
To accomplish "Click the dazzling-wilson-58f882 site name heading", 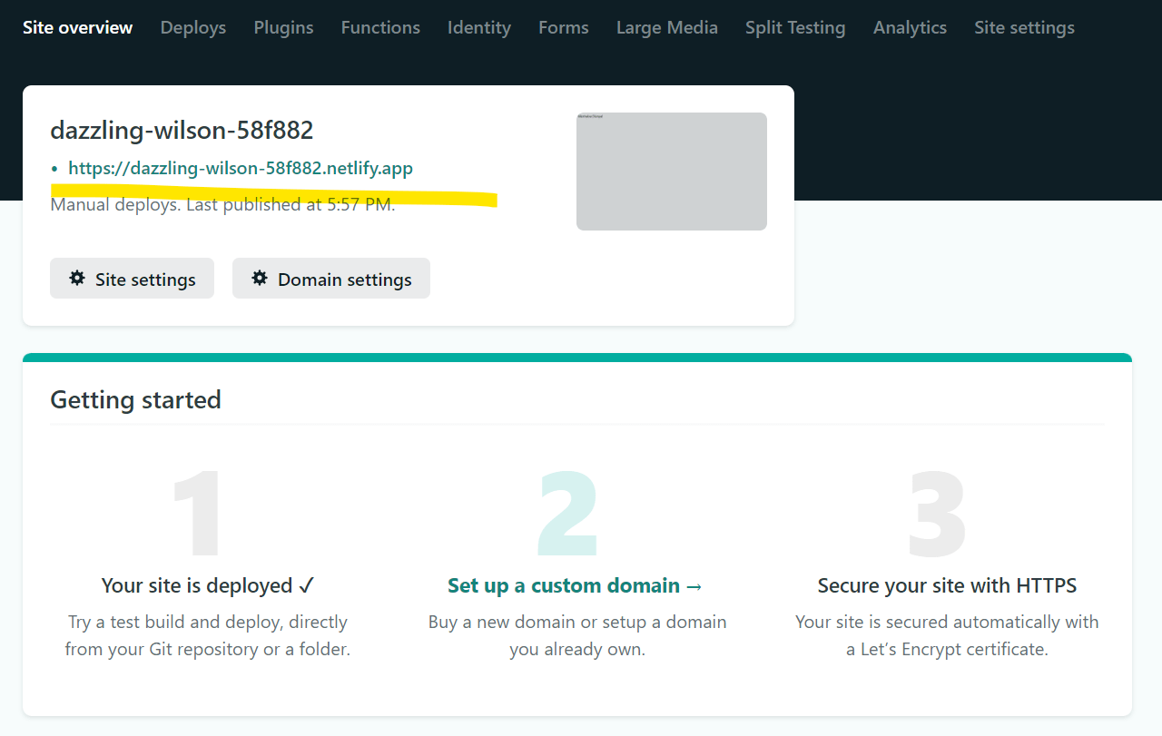I will 182,130.
